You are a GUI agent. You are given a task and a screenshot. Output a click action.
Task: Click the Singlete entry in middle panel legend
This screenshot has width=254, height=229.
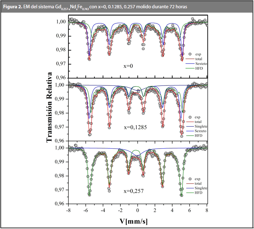(200, 126)
